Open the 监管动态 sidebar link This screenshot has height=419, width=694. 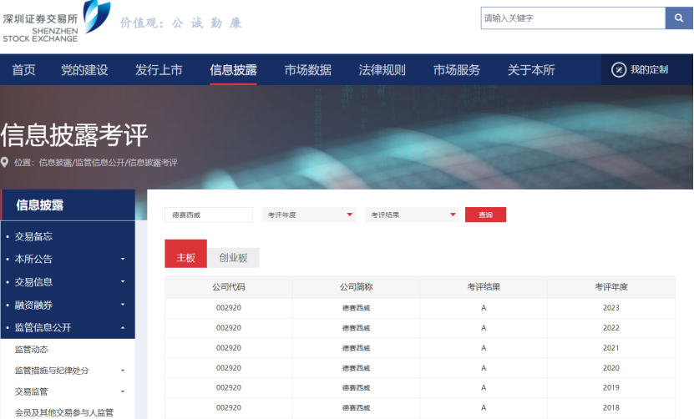32,350
